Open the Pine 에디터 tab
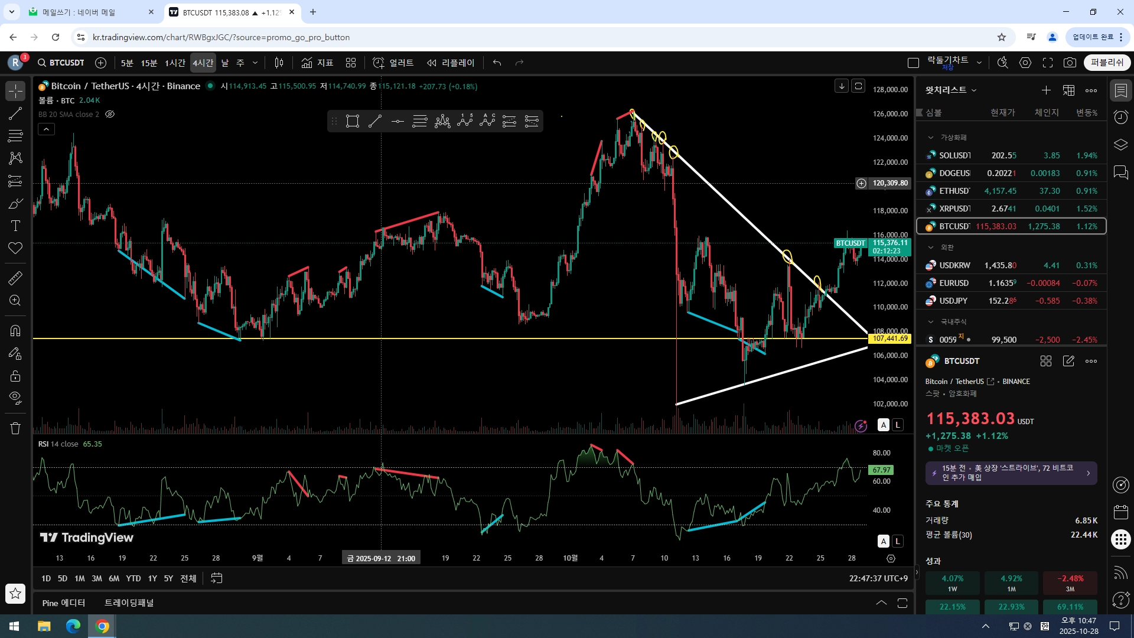The height and width of the screenshot is (638, 1134). point(64,603)
